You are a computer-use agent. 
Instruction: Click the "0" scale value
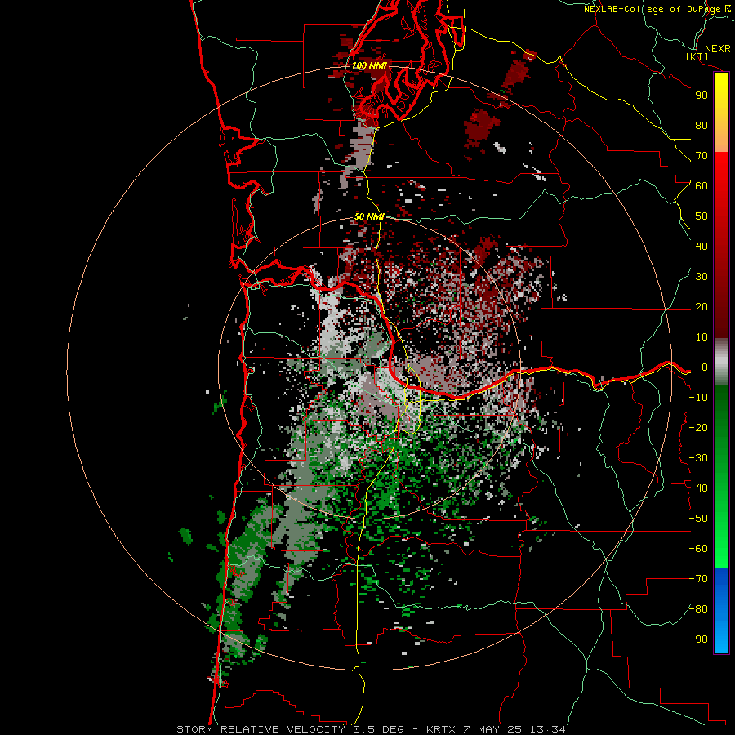coord(705,367)
